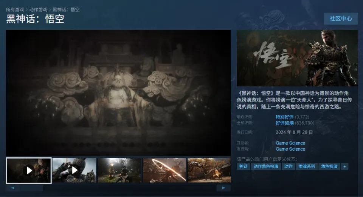
Task: Select the 动作角色扮演 tag
Action: [x=266, y=166]
